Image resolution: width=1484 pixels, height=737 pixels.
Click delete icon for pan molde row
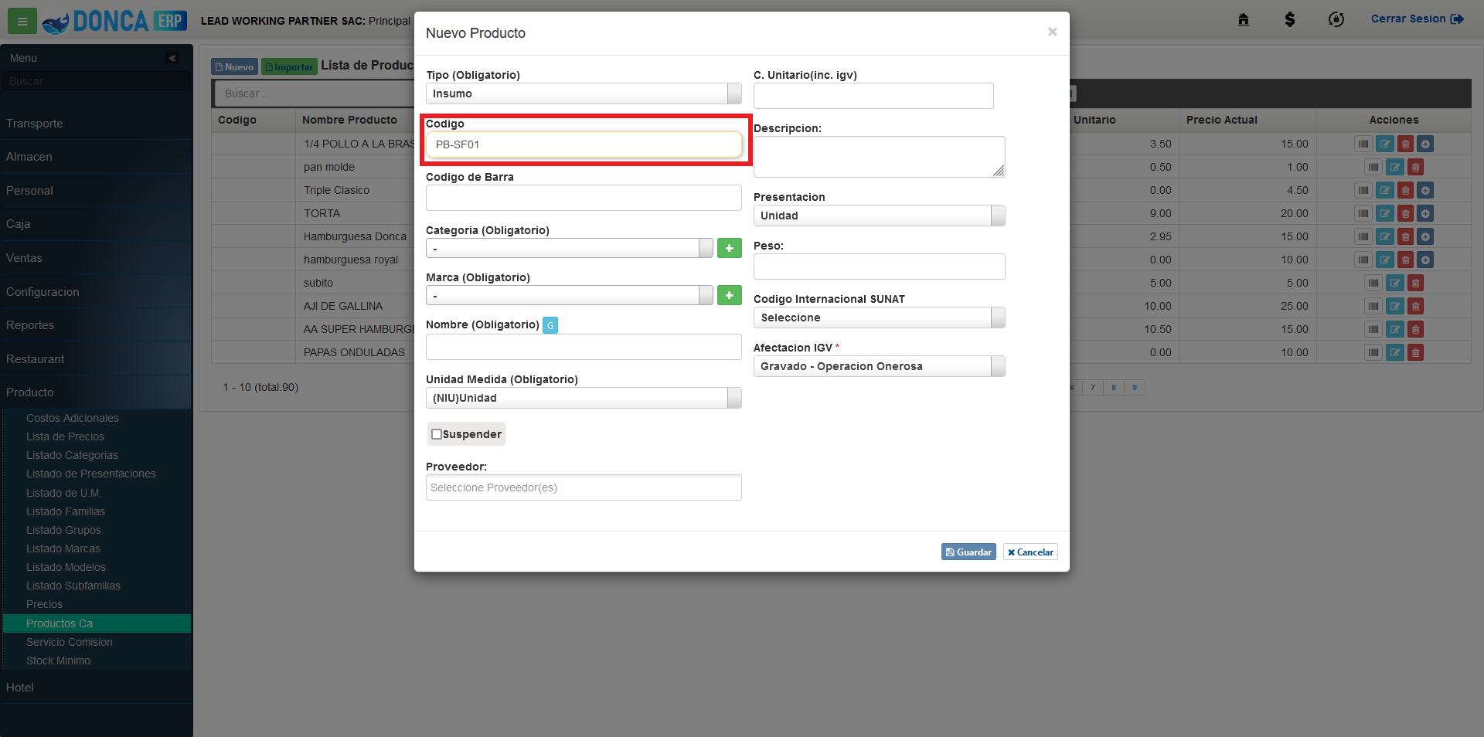click(1415, 167)
